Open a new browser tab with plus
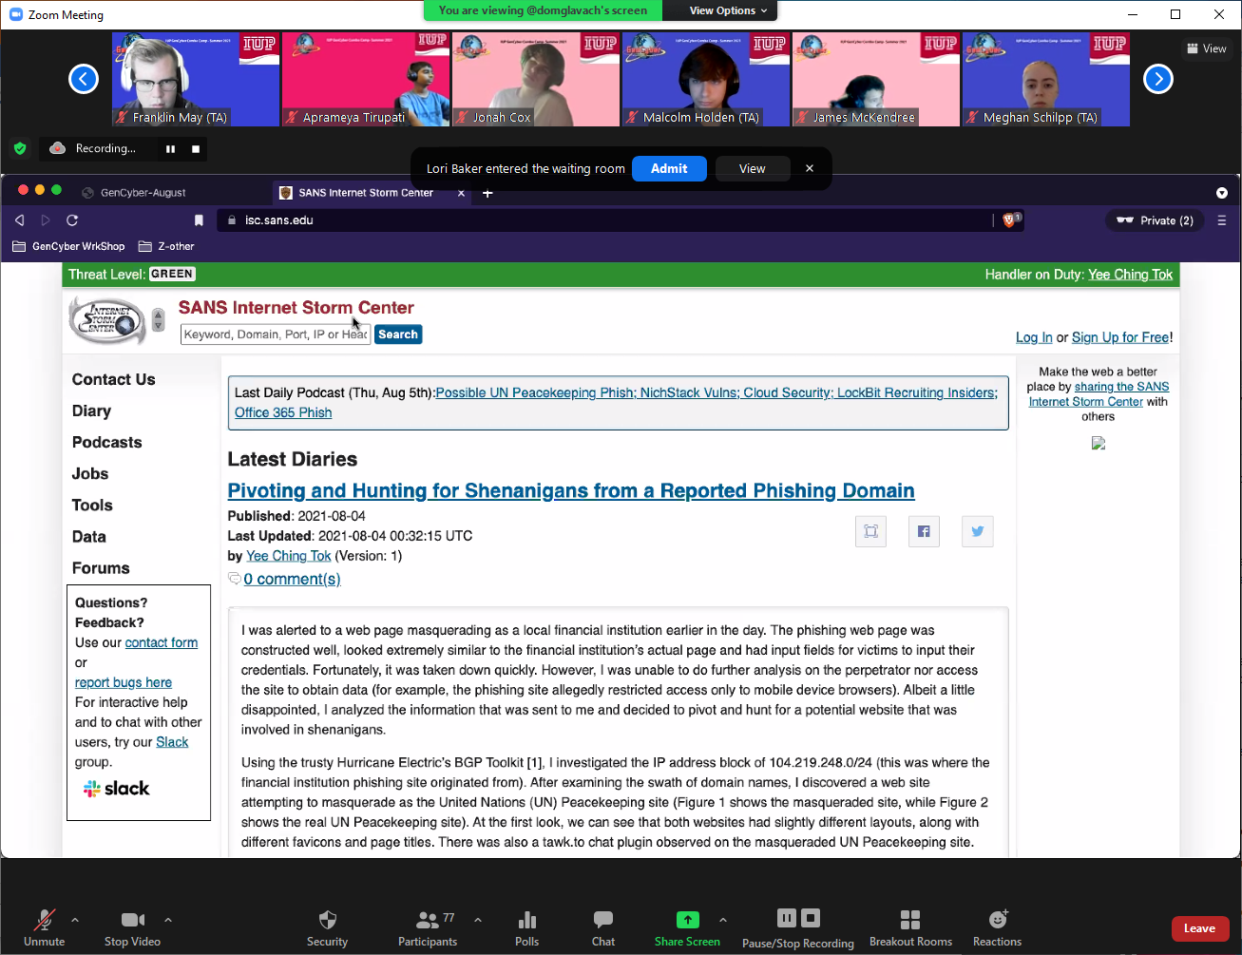1242x955 pixels. pos(487,193)
